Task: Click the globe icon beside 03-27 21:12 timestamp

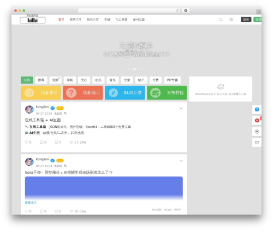Action: pyautogui.click(x=66, y=114)
